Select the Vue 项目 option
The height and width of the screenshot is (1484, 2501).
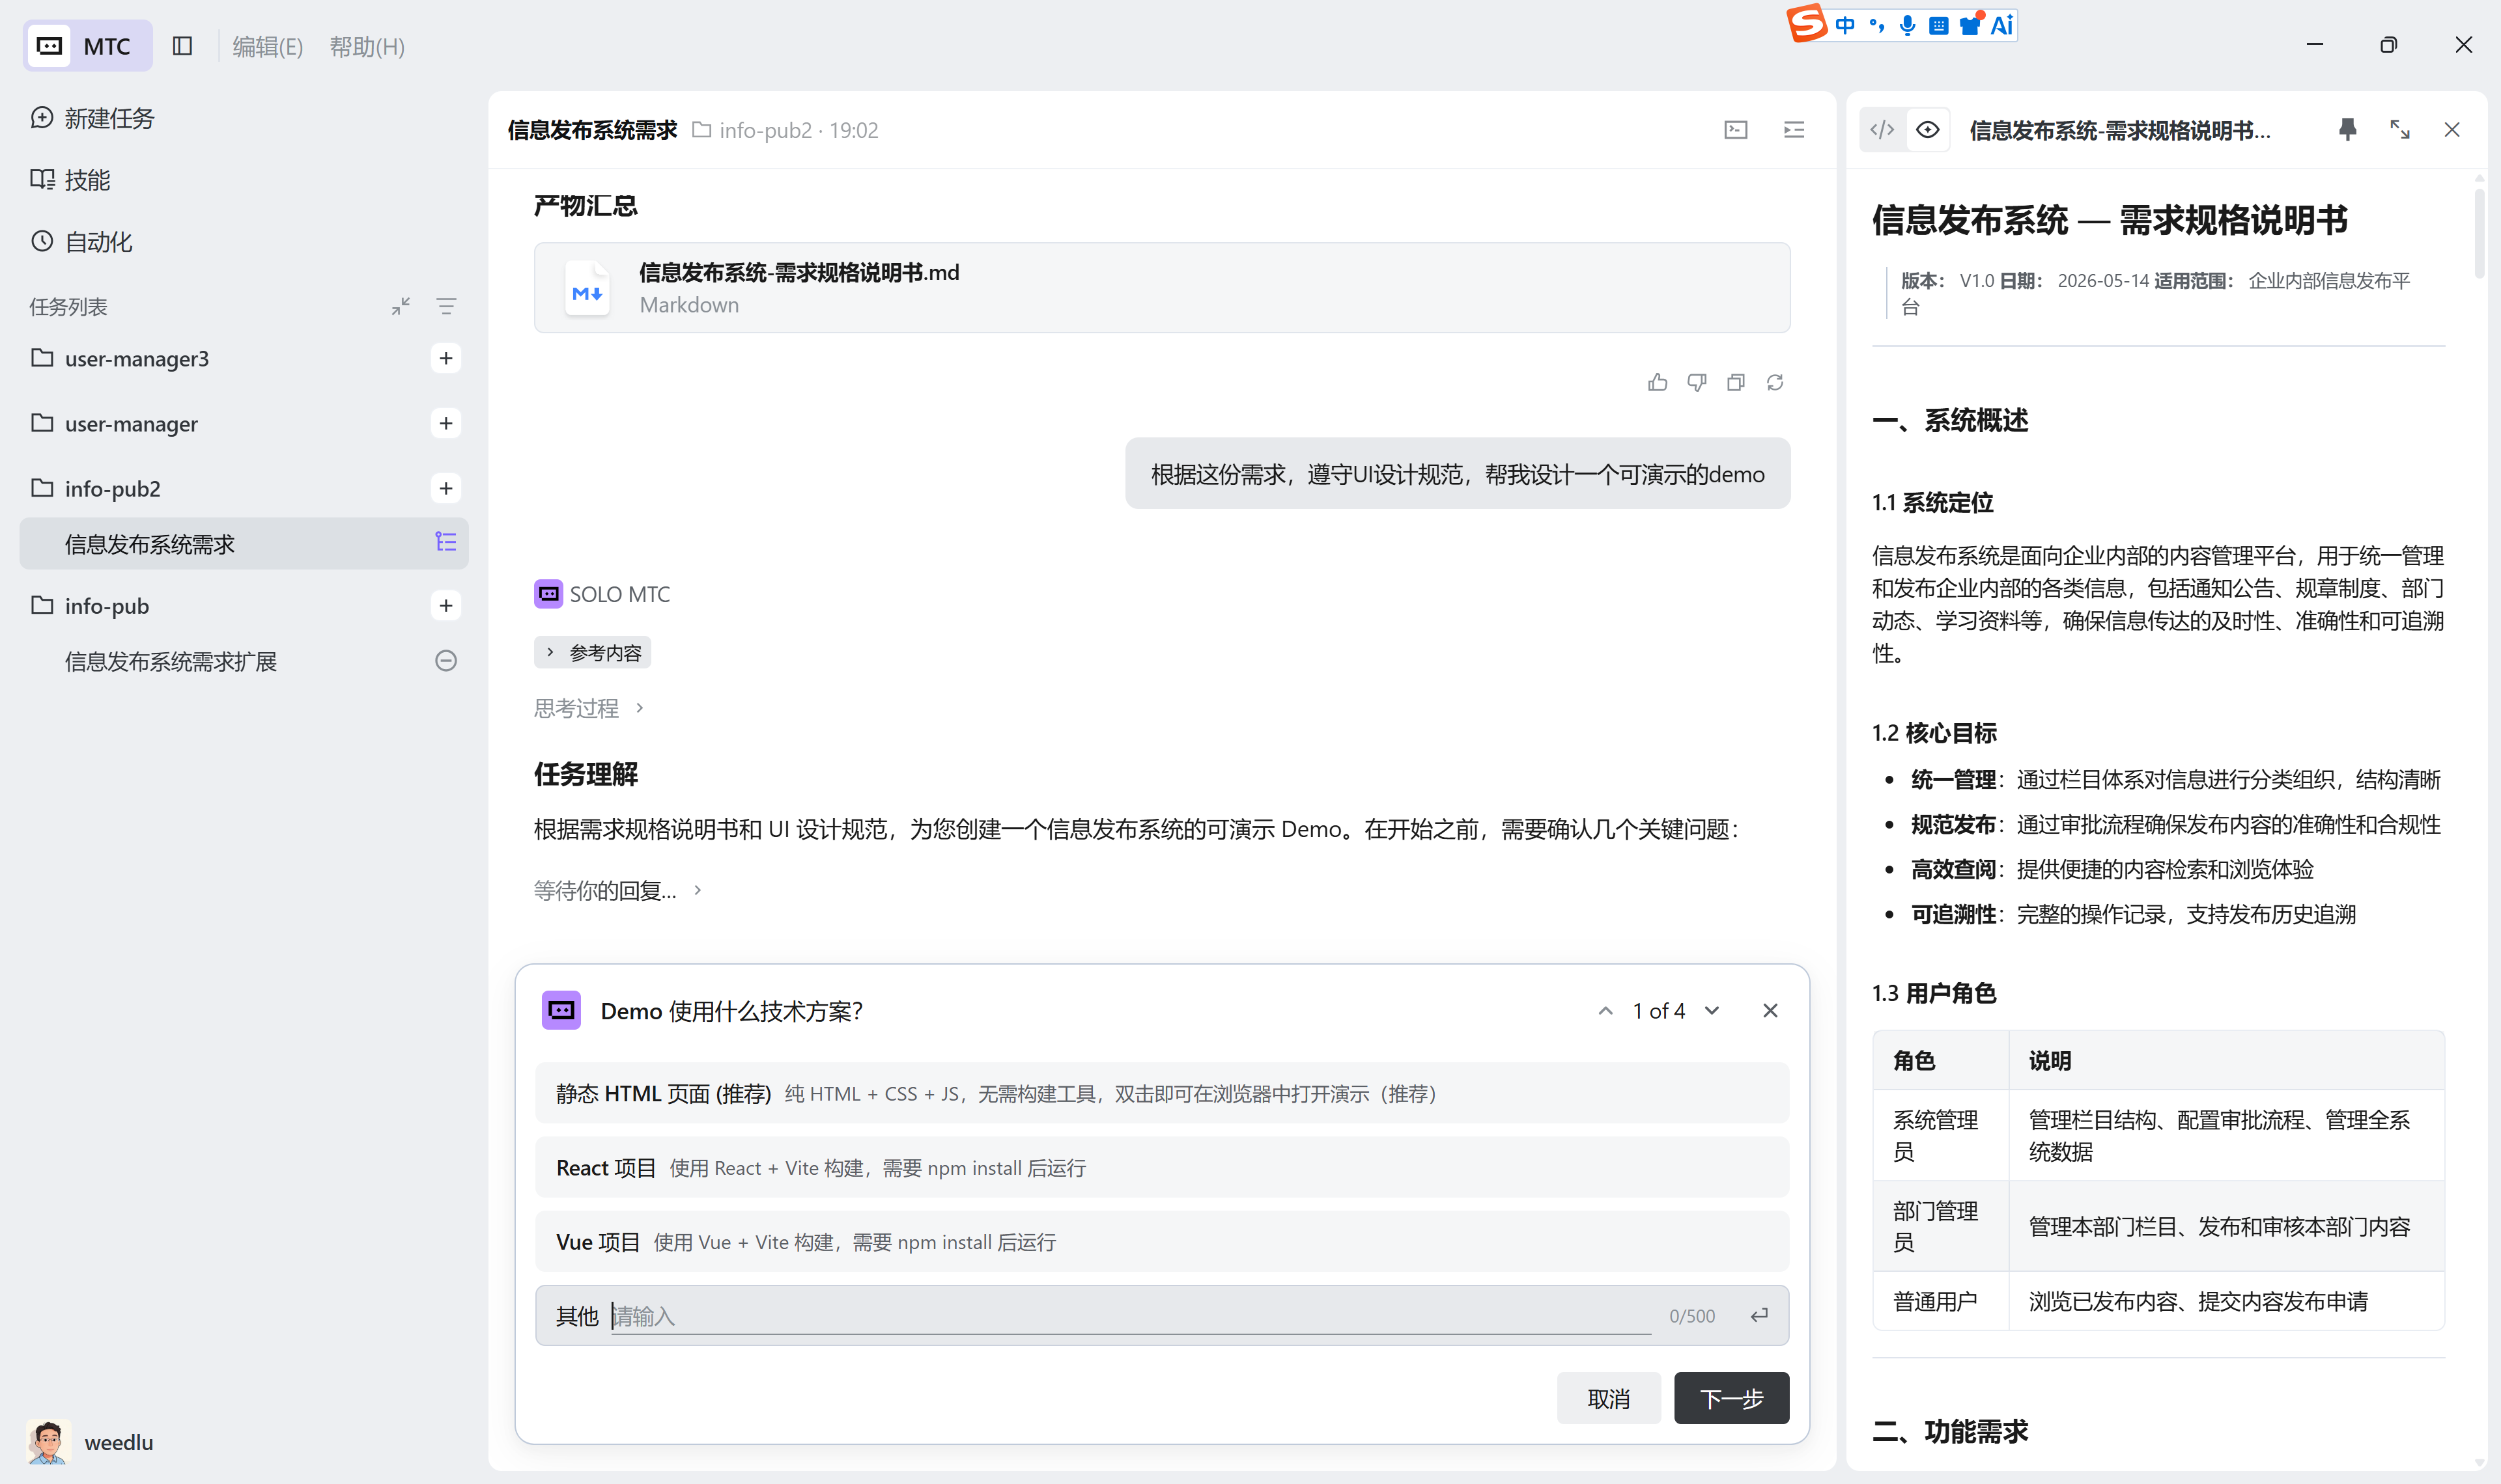point(1161,1241)
